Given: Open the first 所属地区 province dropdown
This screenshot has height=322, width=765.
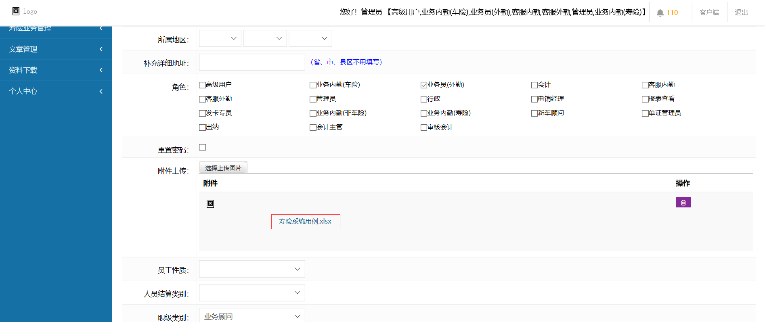Looking at the screenshot, I should (220, 38).
